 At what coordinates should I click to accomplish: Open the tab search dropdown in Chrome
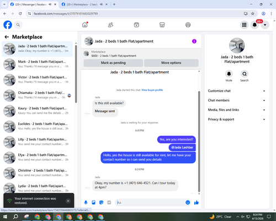(4, 4)
